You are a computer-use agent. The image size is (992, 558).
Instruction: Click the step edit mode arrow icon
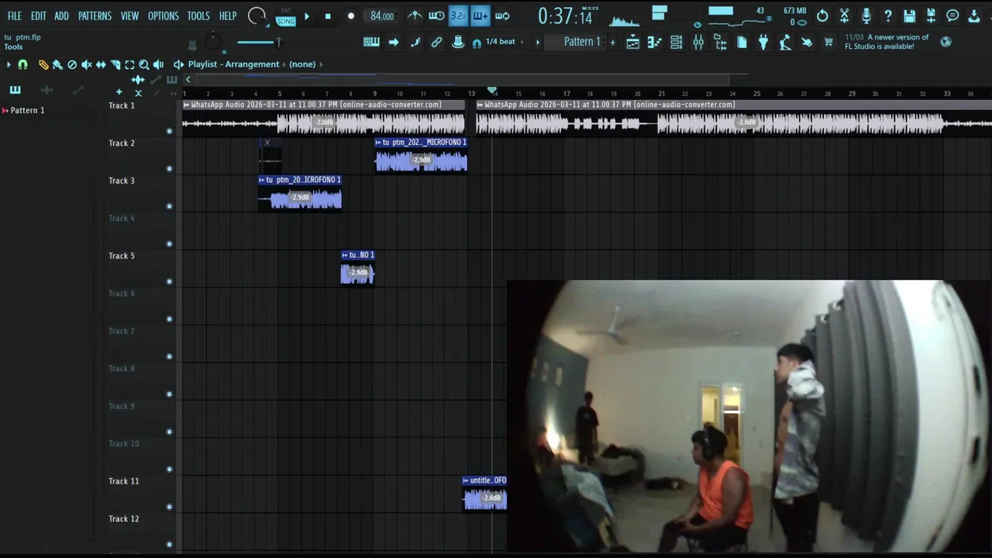coord(394,42)
